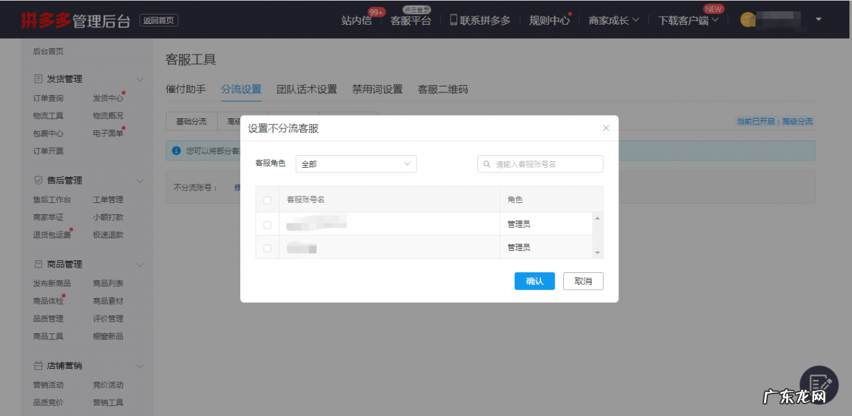Viewport: 852px width, 416px height.
Task: Expand the 商家成长 dropdown menu
Action: coord(612,19)
